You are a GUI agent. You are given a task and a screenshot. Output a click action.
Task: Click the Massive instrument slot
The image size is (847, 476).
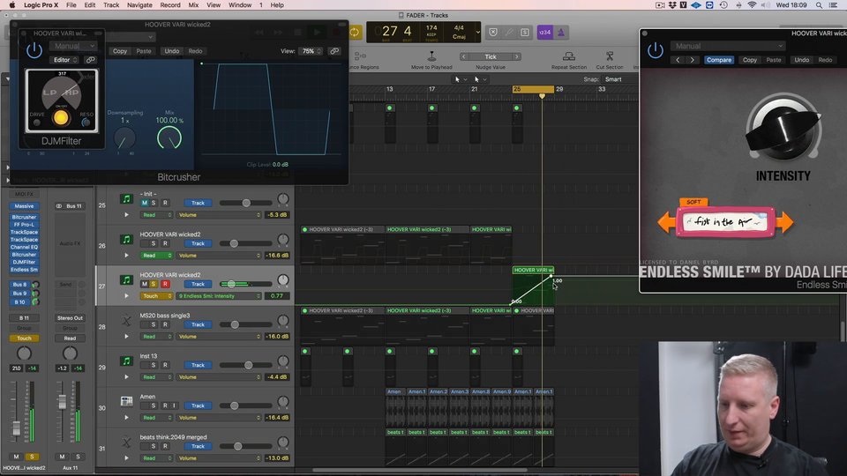point(25,206)
